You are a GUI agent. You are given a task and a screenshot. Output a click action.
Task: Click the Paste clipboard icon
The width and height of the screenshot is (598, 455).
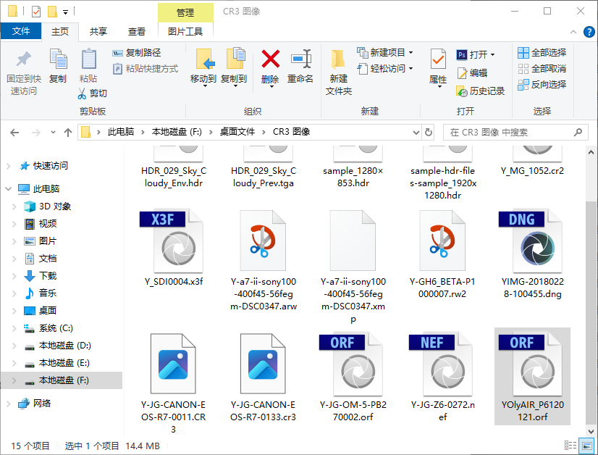point(88,60)
